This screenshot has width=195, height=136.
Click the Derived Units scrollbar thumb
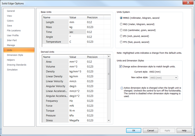pyautogui.click(x=109, y=74)
